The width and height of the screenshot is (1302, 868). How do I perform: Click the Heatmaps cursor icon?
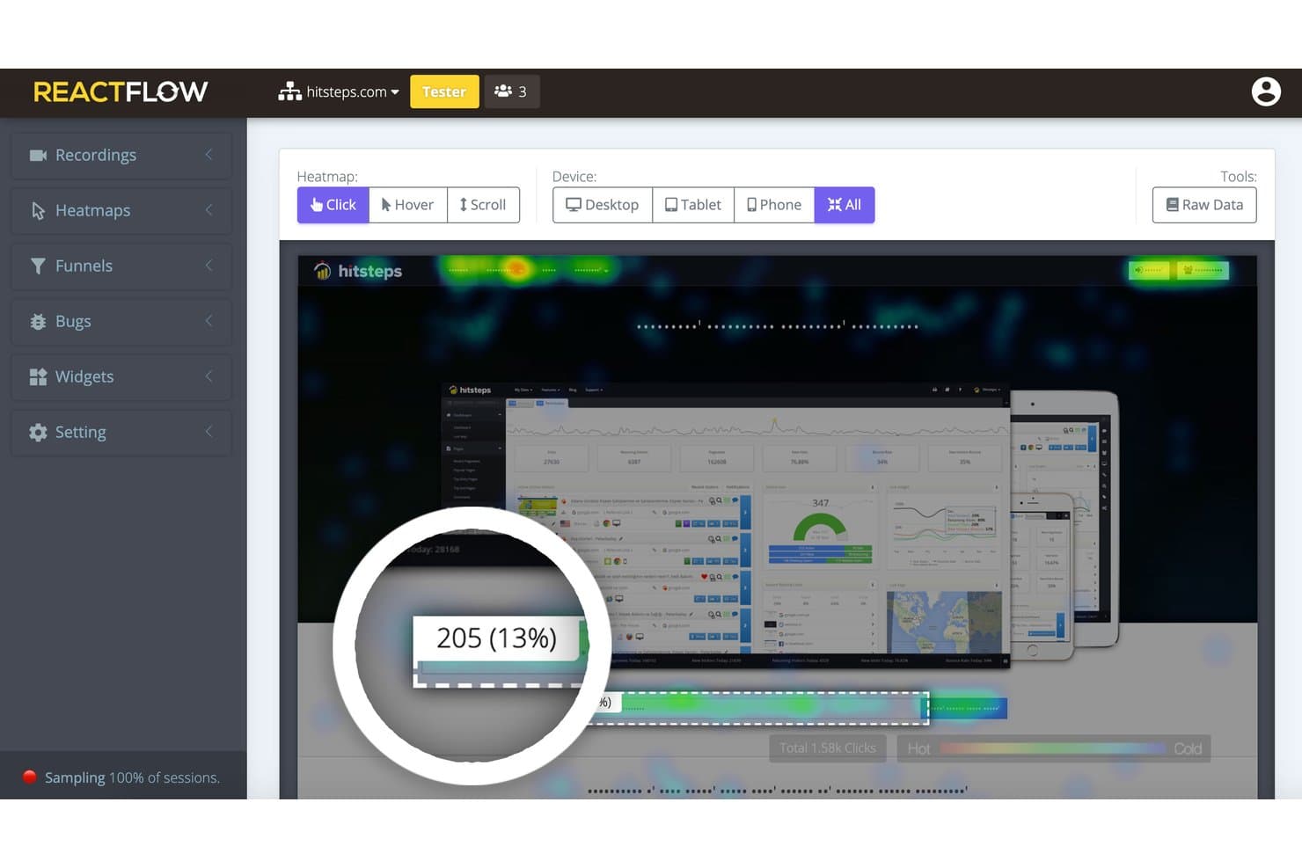click(38, 210)
